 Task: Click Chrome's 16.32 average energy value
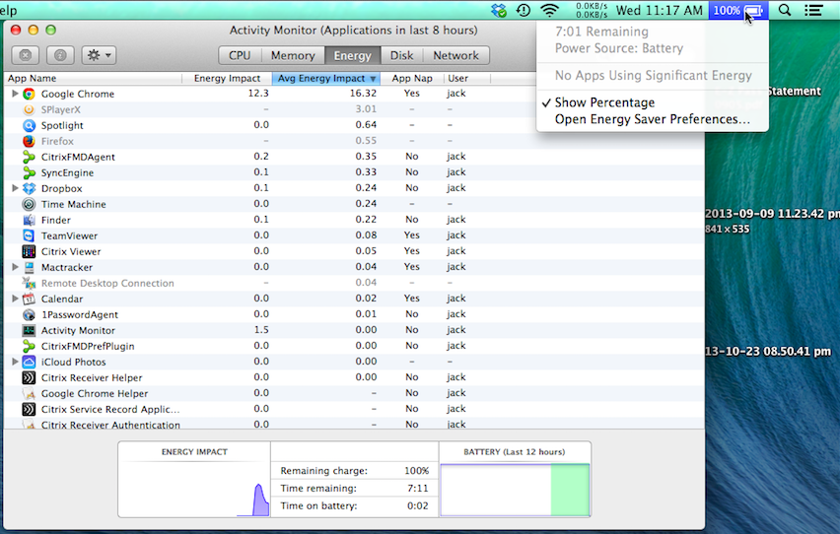363,94
